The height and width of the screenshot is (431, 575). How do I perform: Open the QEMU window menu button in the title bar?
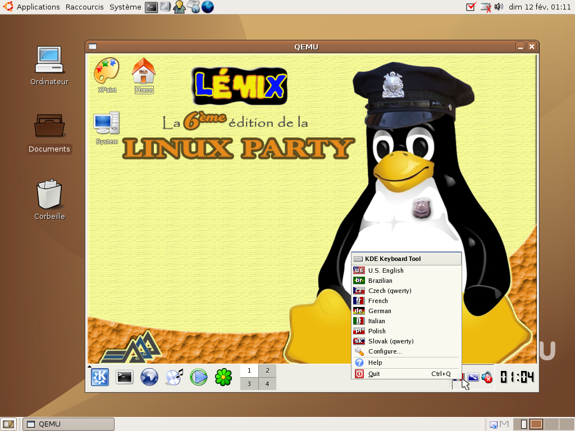tap(93, 47)
